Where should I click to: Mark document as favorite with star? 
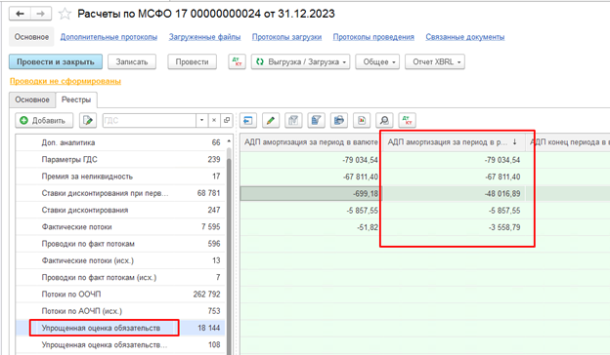pyautogui.click(x=65, y=14)
